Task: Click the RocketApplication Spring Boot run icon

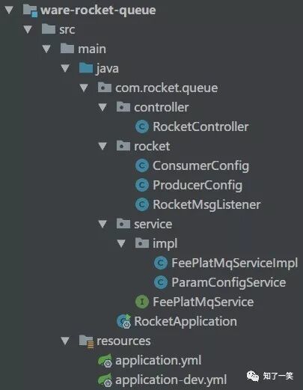Action: [x=124, y=321]
